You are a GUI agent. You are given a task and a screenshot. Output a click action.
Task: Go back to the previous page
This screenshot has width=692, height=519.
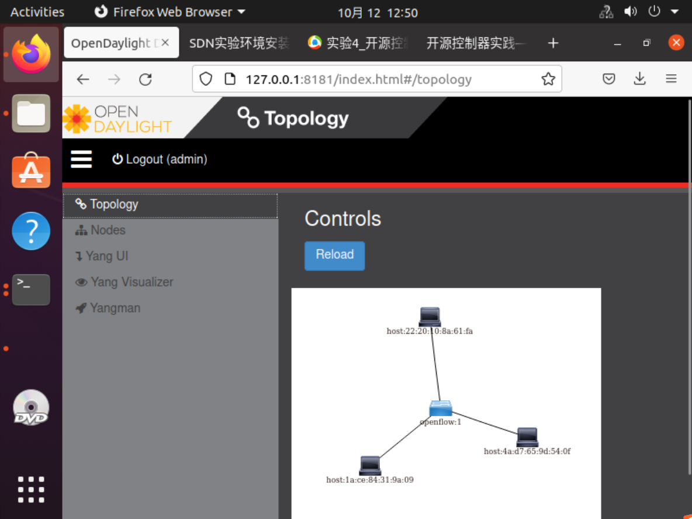pyautogui.click(x=83, y=79)
